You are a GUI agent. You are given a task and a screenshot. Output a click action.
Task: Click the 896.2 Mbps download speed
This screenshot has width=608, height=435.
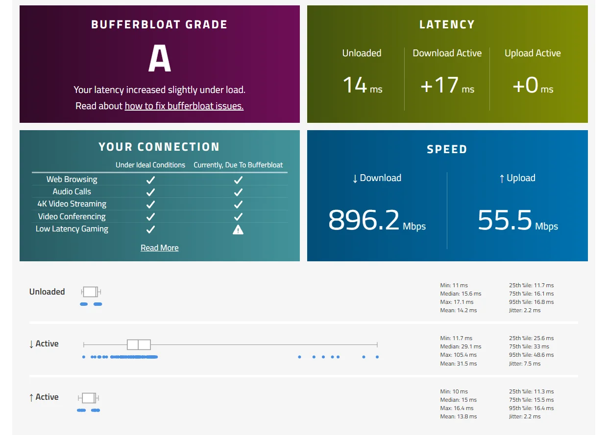tap(377, 220)
